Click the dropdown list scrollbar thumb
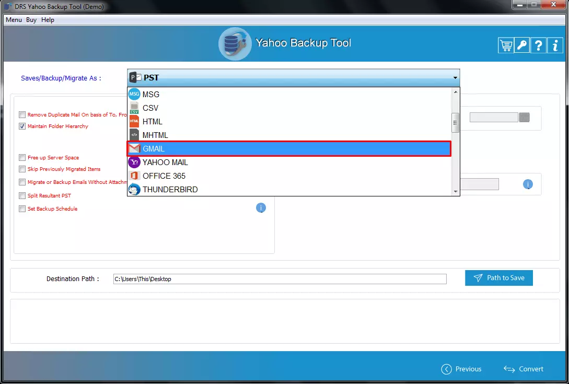 pos(455,123)
